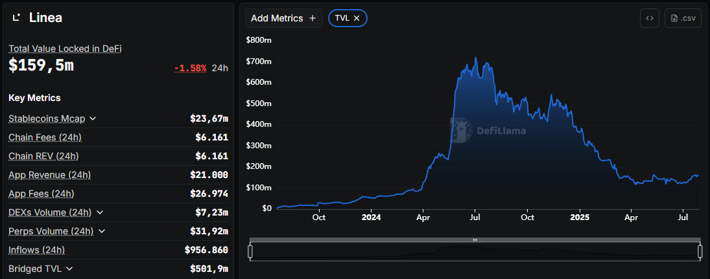Viewport: 710px width, 279px height.
Task: Select the -1.58% change value
Action: tap(190, 68)
